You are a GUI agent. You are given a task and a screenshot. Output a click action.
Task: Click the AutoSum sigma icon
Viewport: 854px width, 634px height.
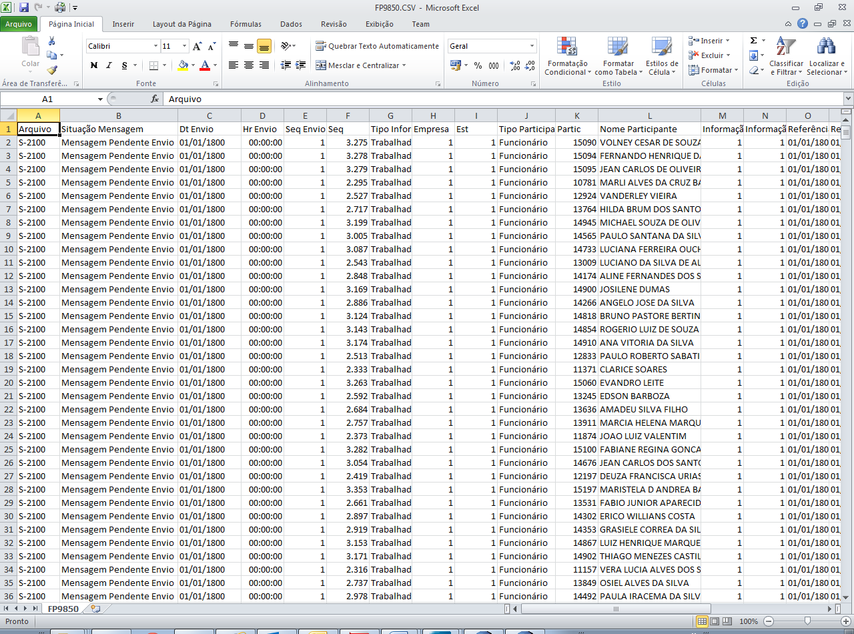[x=753, y=41]
